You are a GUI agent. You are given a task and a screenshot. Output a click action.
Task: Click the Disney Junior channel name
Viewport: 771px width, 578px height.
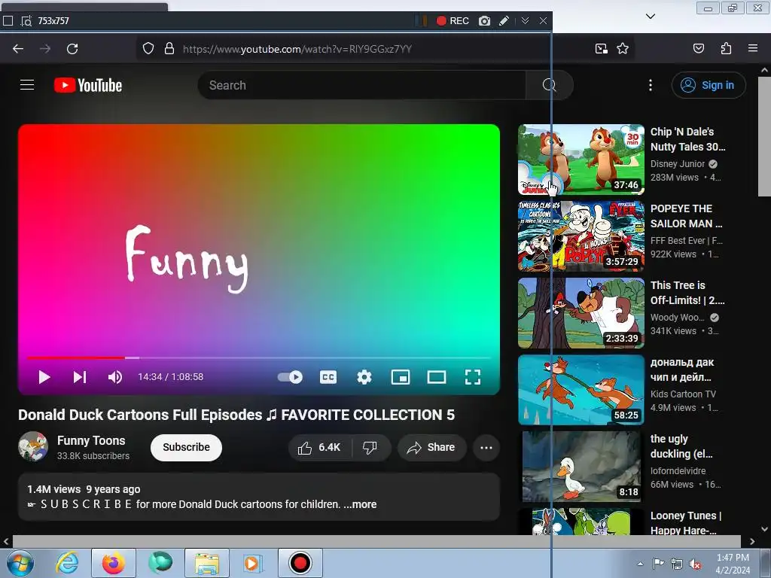(x=678, y=163)
